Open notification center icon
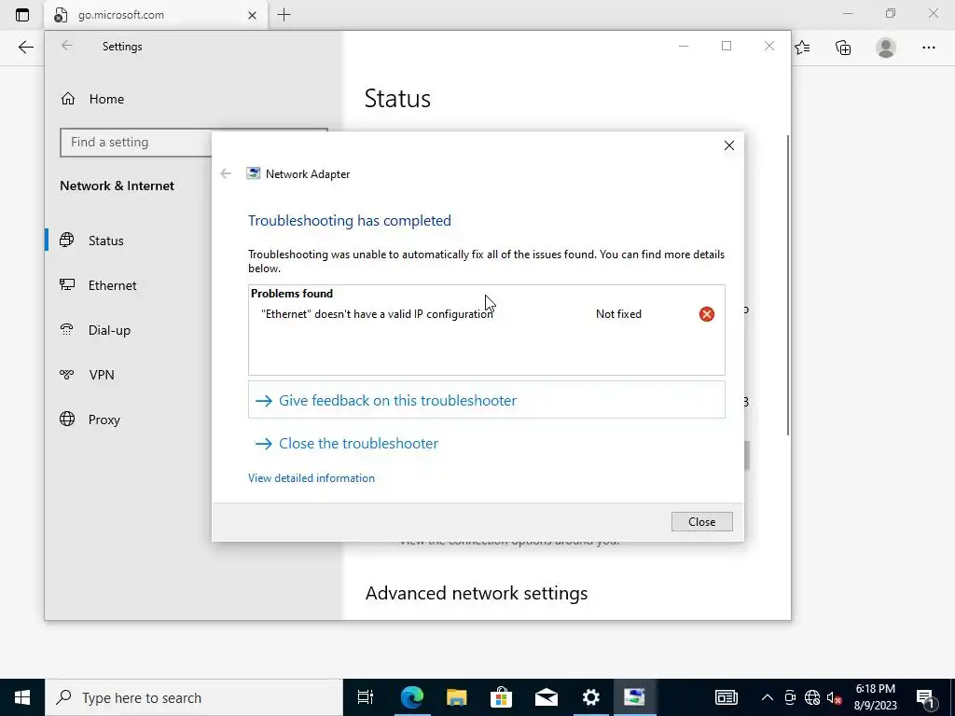The image size is (955, 716). pyautogui.click(x=925, y=697)
